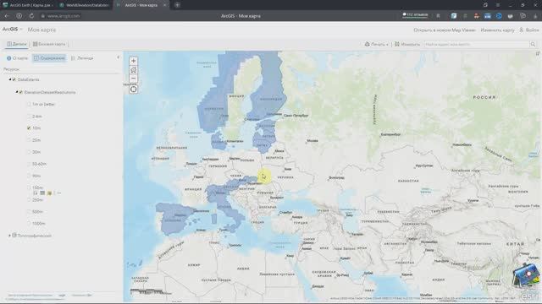The image size is (542, 304).
Task: Open table icon under 150m layer
Action: tap(42, 193)
